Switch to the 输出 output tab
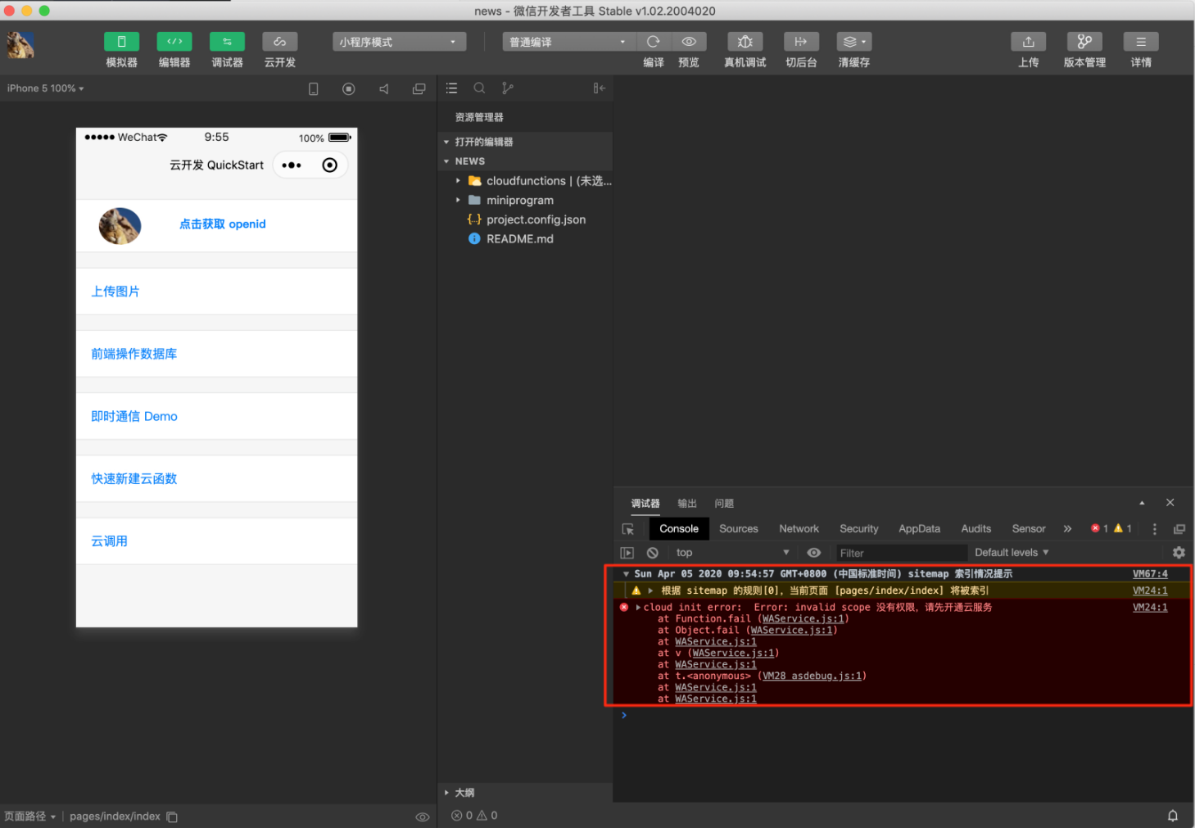 coord(687,504)
